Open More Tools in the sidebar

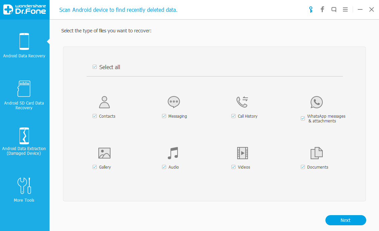point(24,190)
